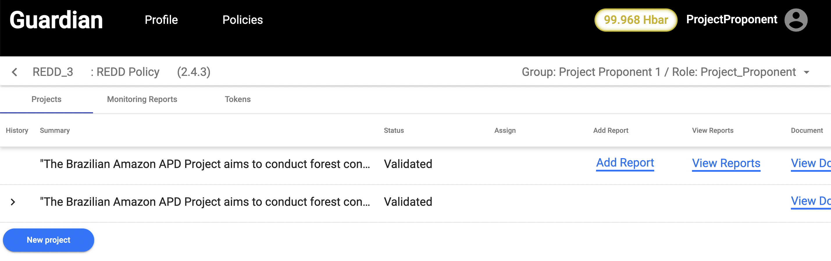Click the Add Report link
Screen dimensions: 831x261
(x=625, y=163)
